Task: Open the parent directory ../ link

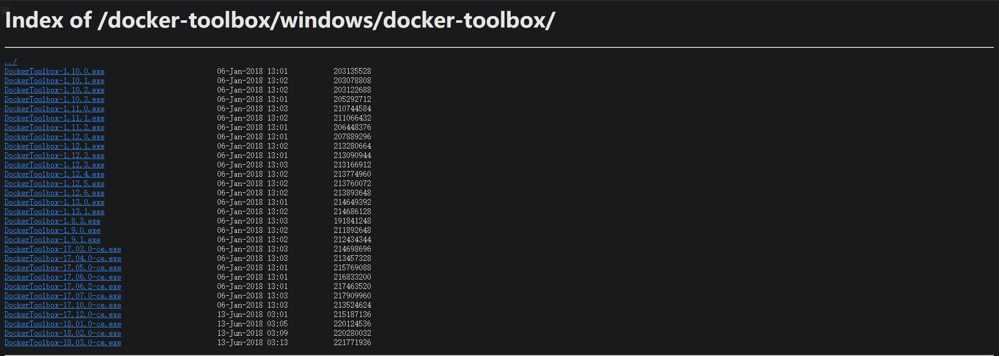Action: coord(10,62)
